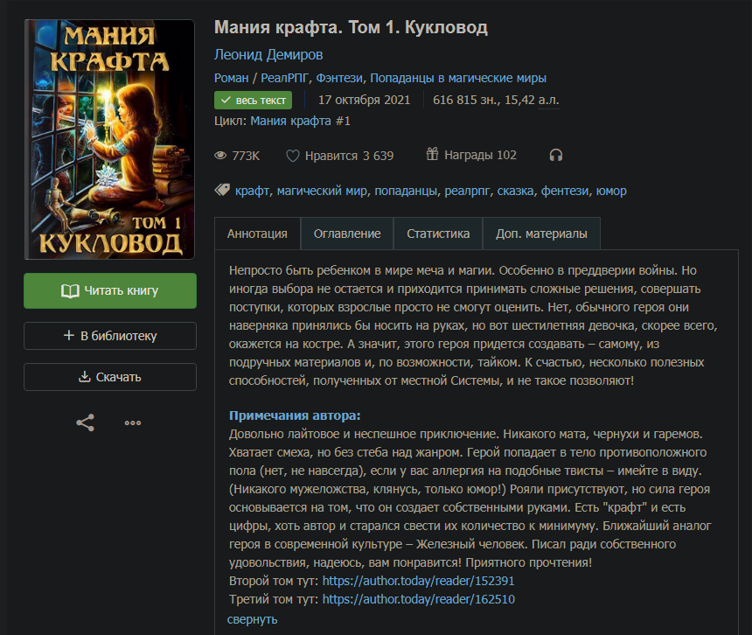
Task: Add book via В библиотеку button
Action: [110, 335]
